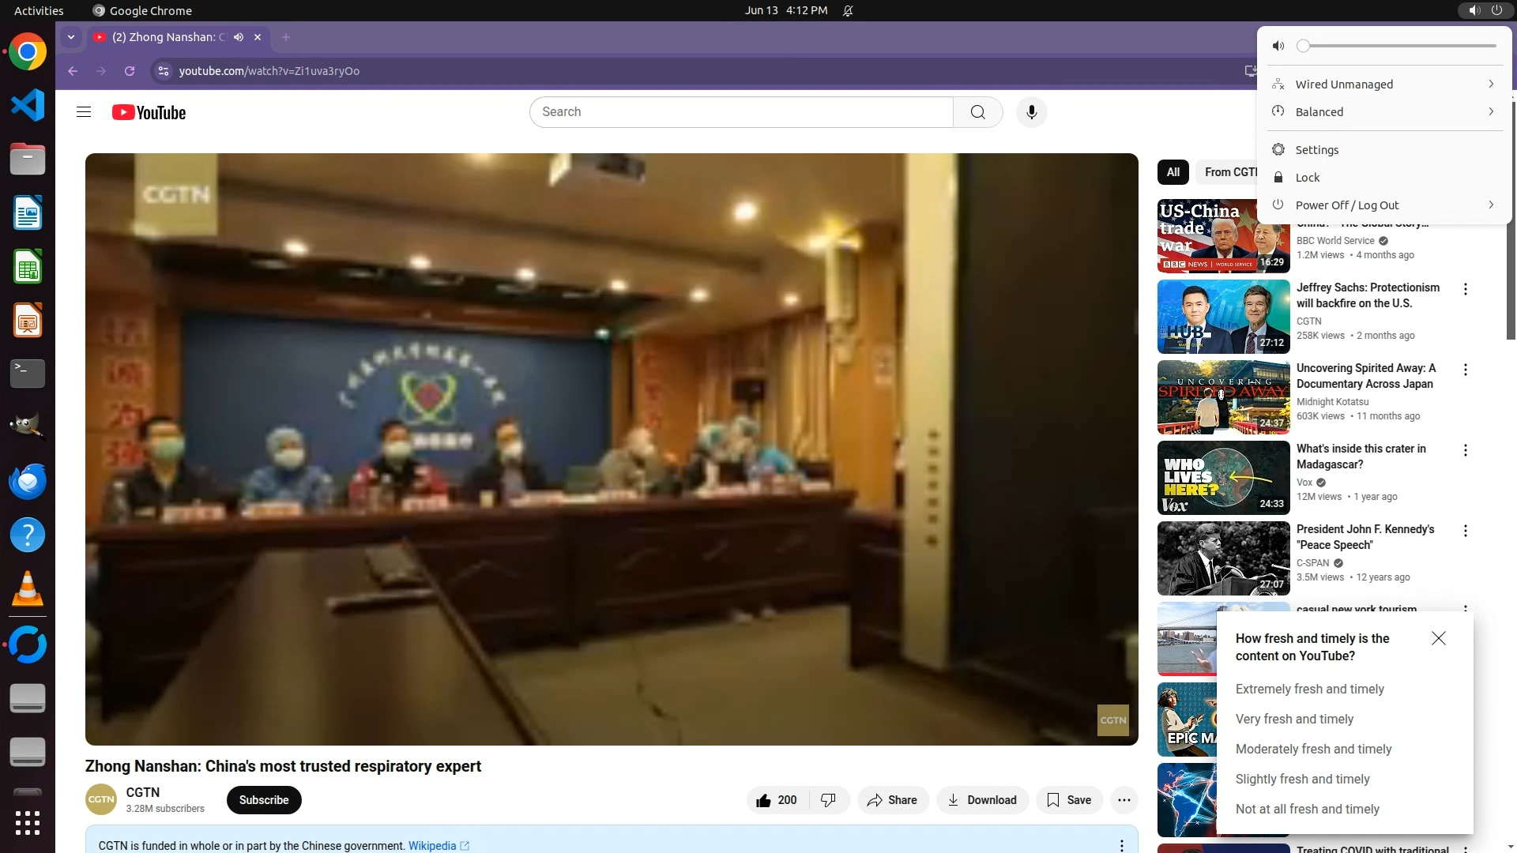This screenshot has height=853, width=1517.
Task: Open options for Jeffrey Sachs video
Action: [x=1465, y=289]
